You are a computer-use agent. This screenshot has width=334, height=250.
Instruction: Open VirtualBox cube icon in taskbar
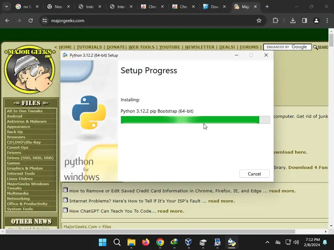pyautogui.click(x=188, y=242)
